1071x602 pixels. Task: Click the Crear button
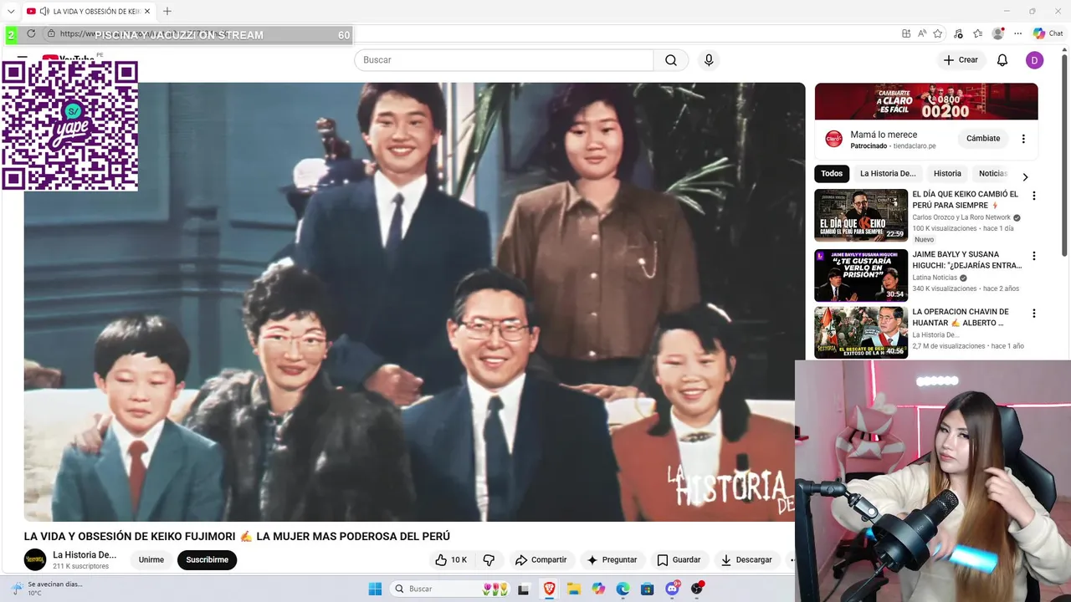pyautogui.click(x=961, y=60)
